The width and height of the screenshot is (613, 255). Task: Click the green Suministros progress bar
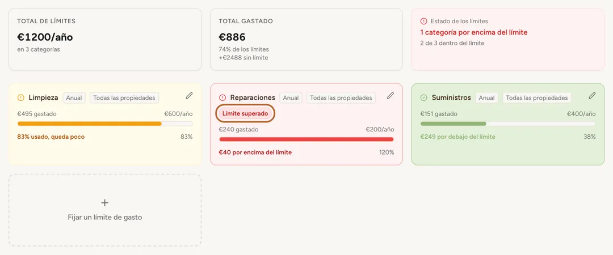tap(508, 124)
